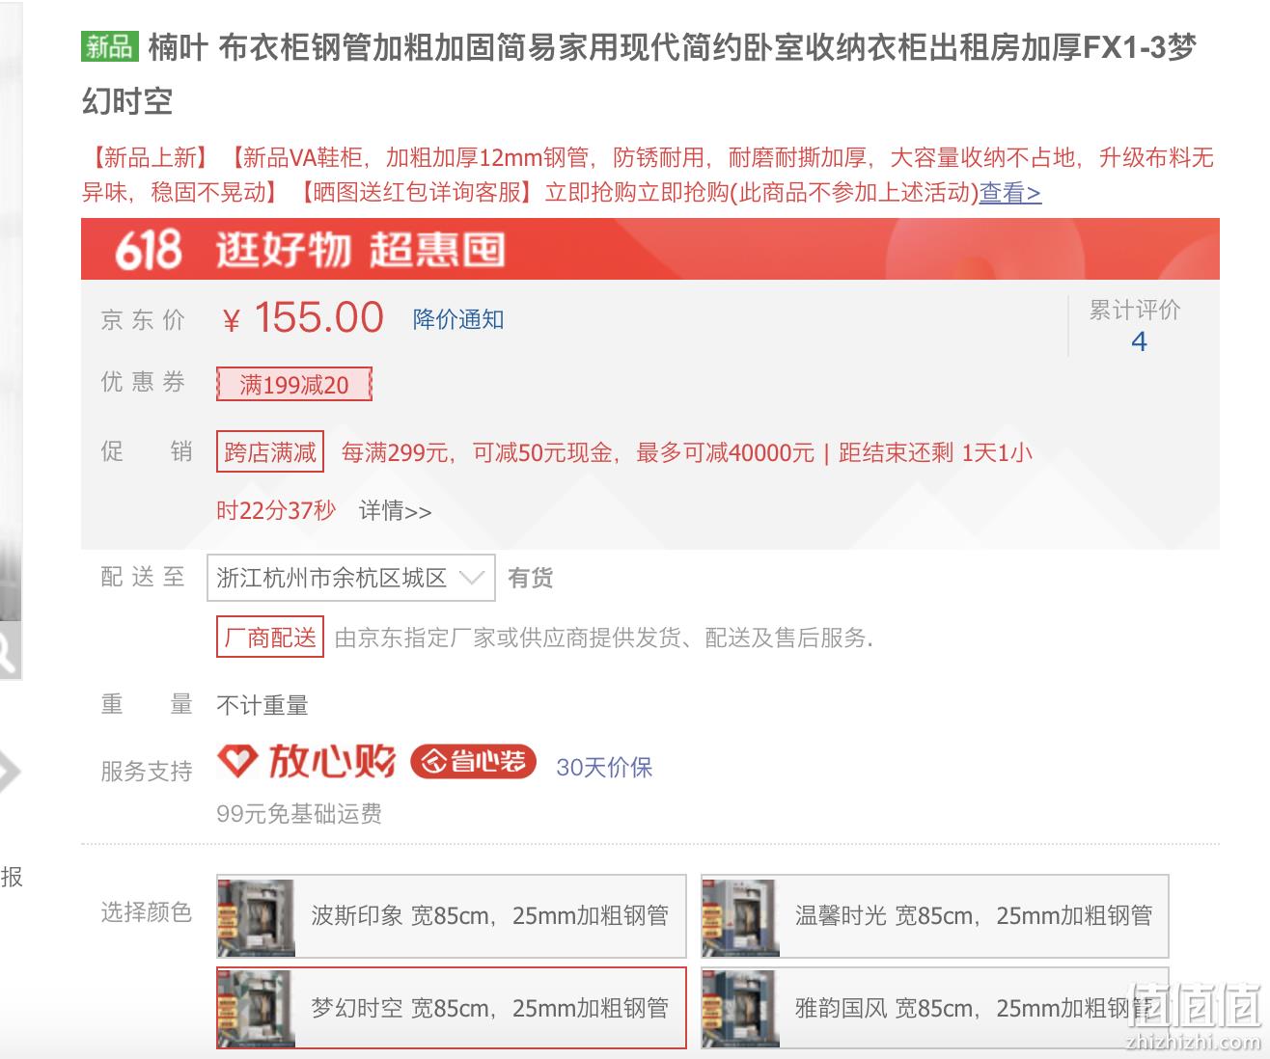Image resolution: width=1270 pixels, height=1059 pixels.
Task: Open the 618 逛好物 超惠囤 banner
Action: click(x=650, y=249)
